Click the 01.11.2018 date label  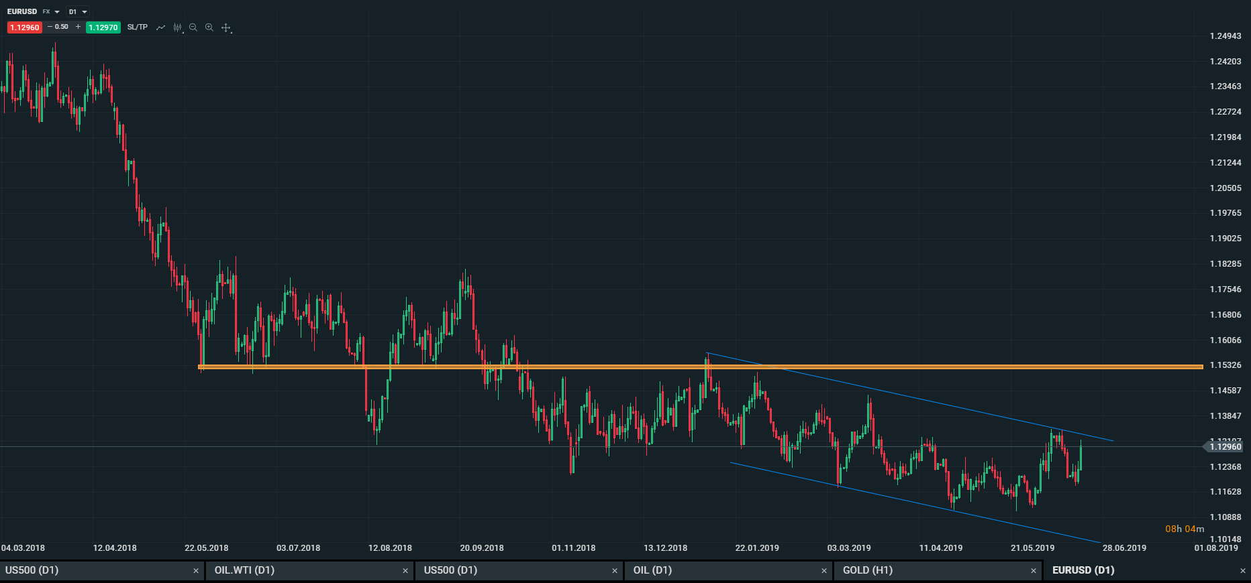click(x=574, y=548)
